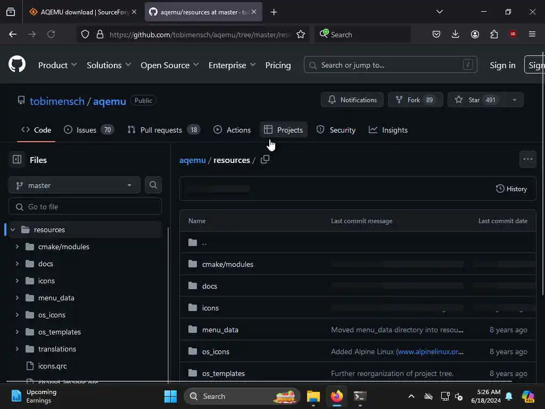Open the tobimensch owner link
Image resolution: width=545 pixels, height=409 pixels.
(x=57, y=101)
